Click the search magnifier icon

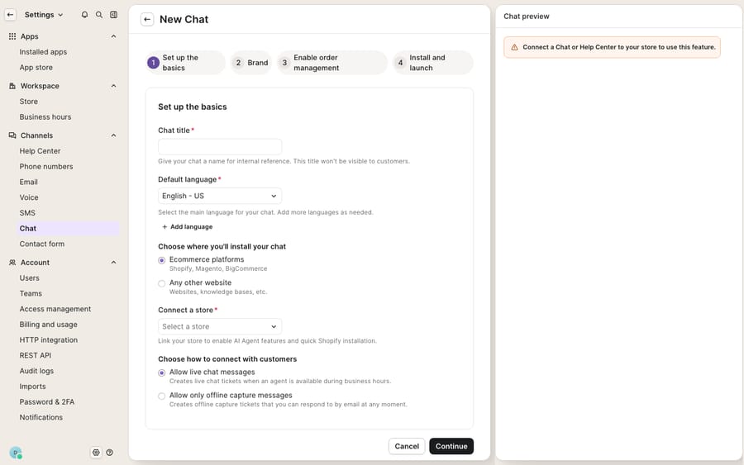click(99, 15)
